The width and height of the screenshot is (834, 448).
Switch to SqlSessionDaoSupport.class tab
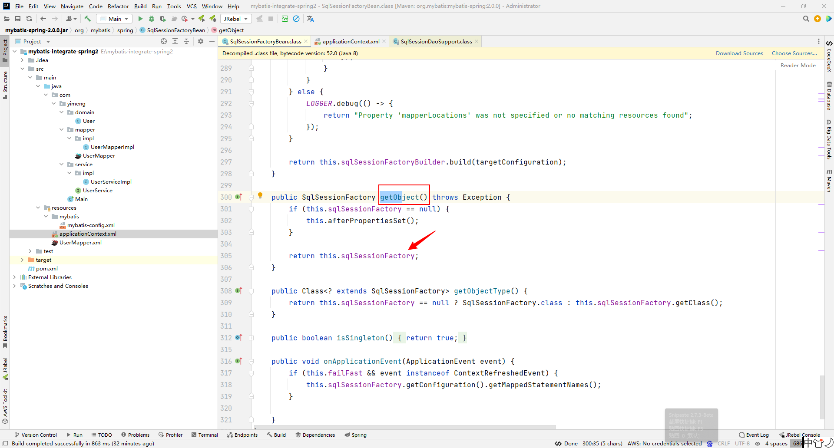[436, 41]
